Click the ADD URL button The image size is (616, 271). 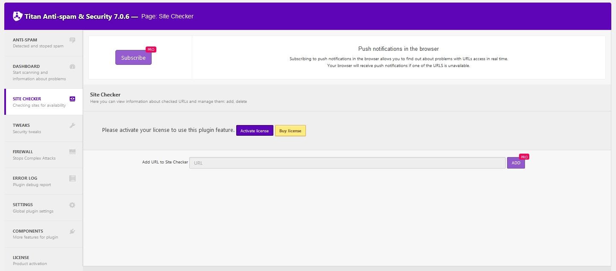point(516,163)
